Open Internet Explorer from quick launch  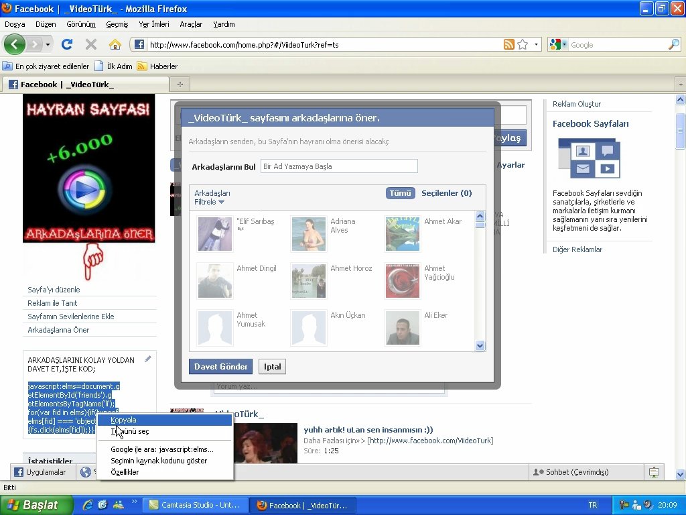coord(88,505)
